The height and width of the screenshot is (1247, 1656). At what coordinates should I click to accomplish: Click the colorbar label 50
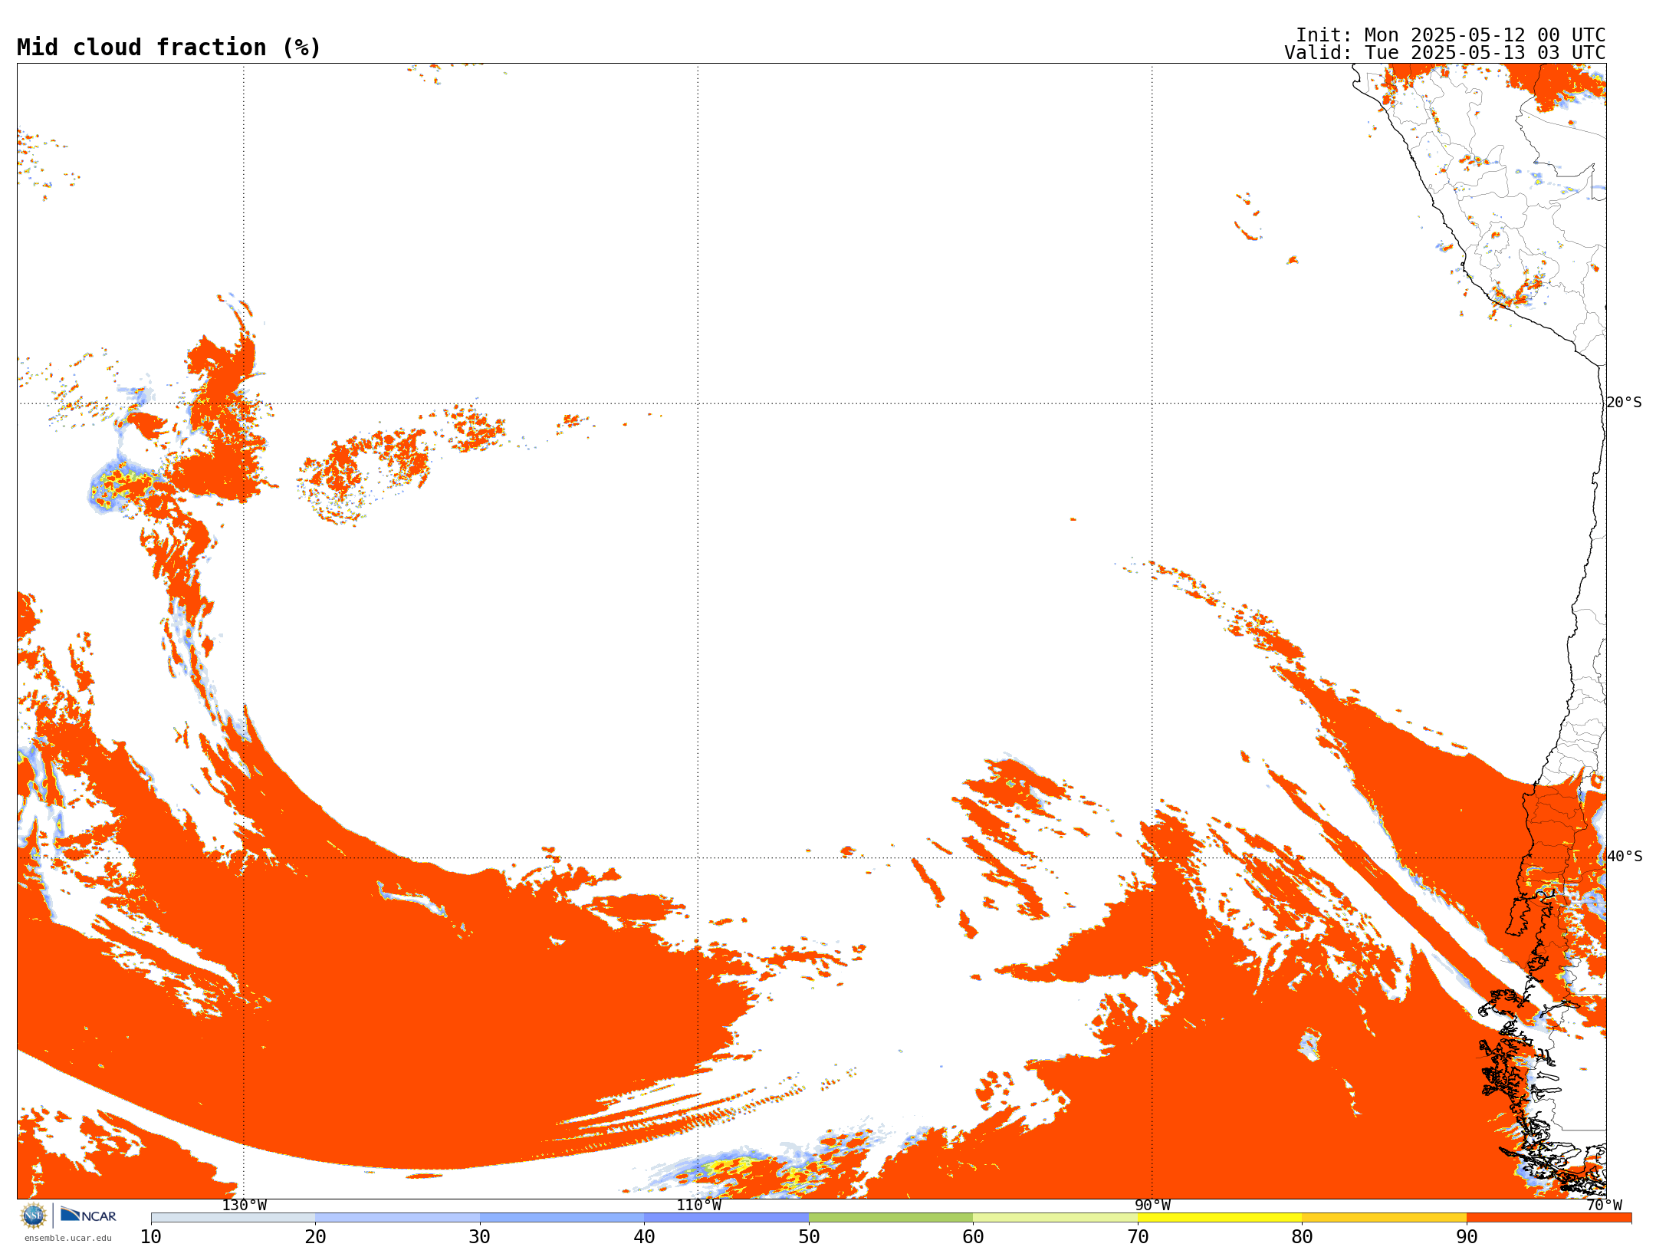pyautogui.click(x=809, y=1236)
